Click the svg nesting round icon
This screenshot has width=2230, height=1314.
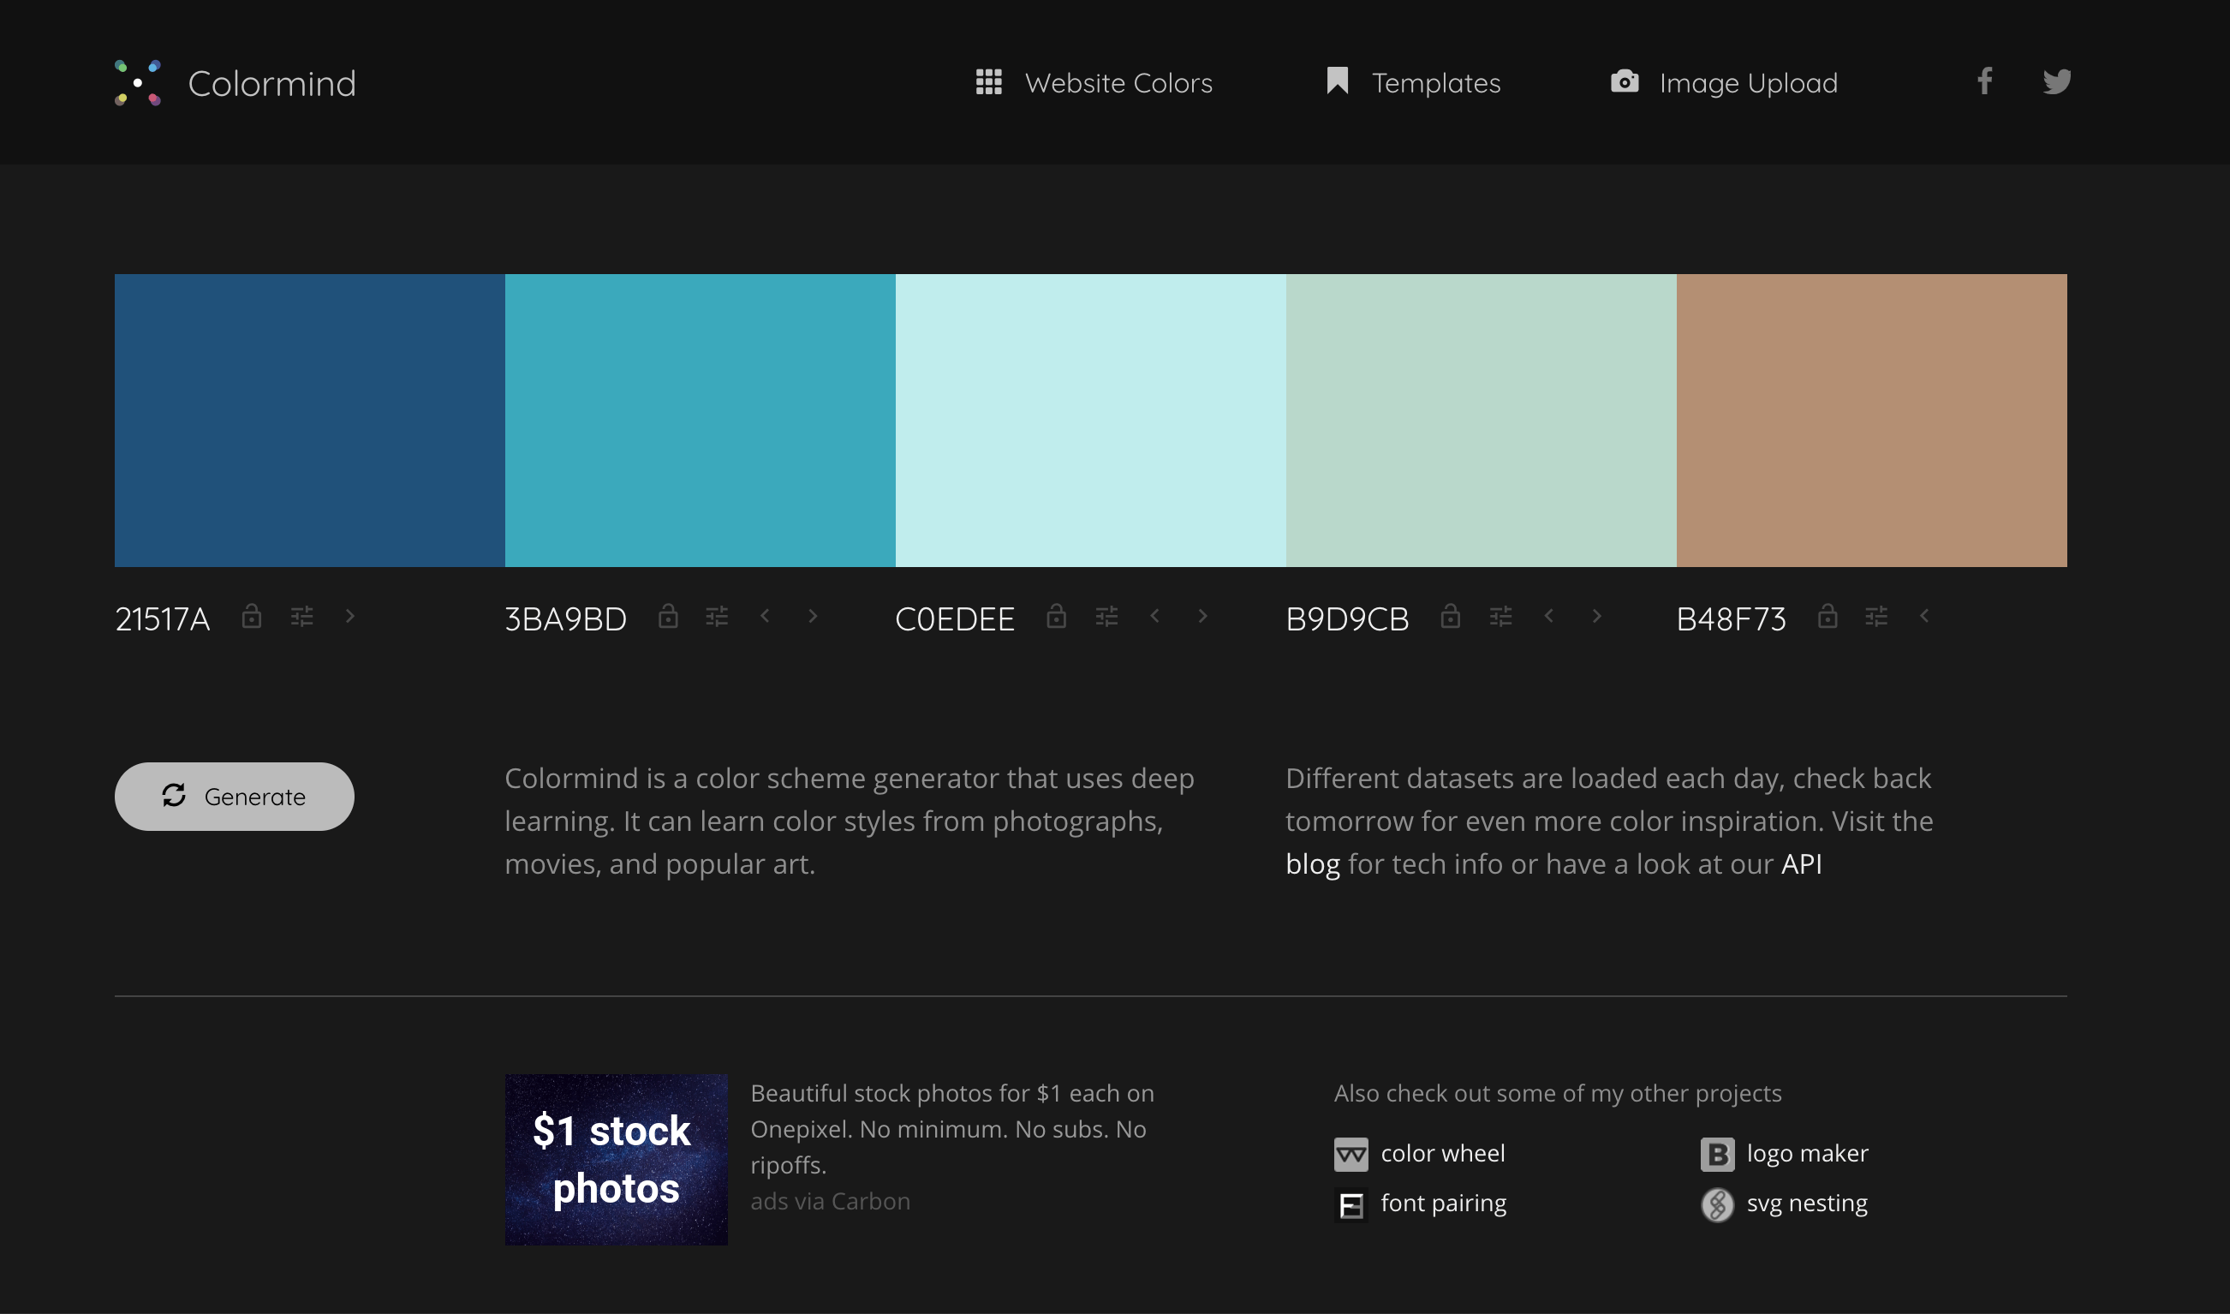click(x=1717, y=1205)
